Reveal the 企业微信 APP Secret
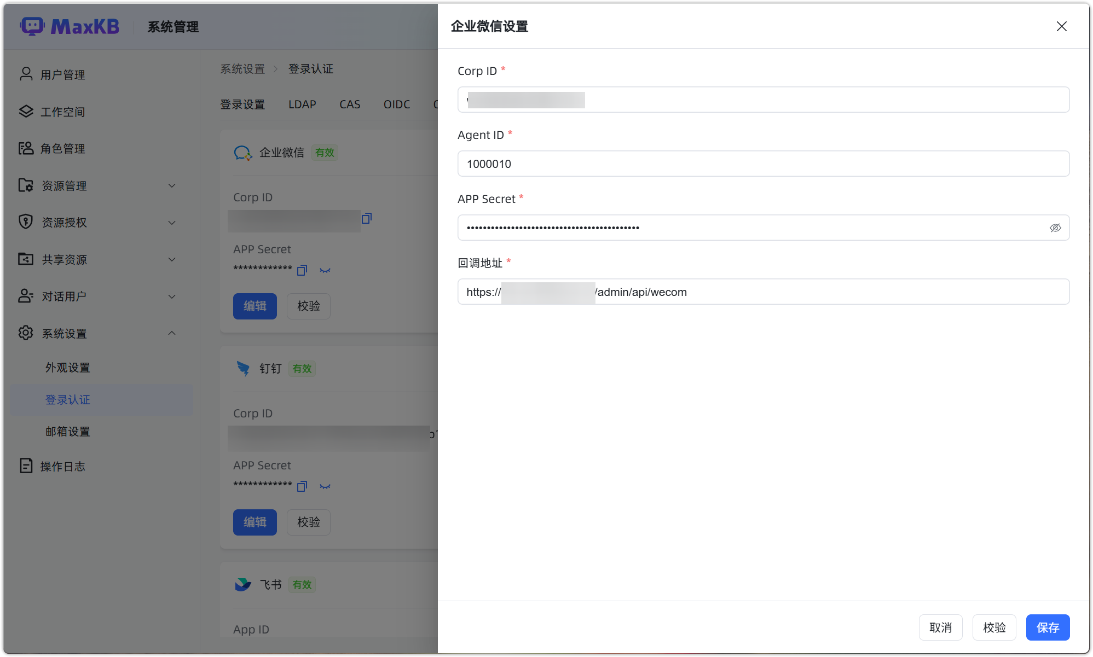 325,270
